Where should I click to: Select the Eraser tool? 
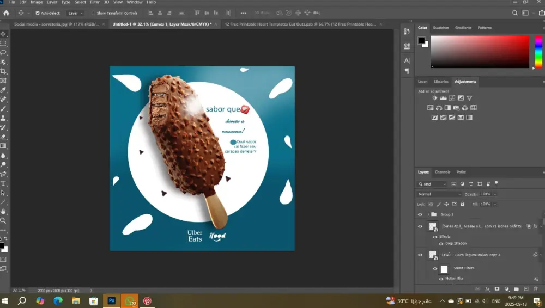pyautogui.click(x=3, y=137)
